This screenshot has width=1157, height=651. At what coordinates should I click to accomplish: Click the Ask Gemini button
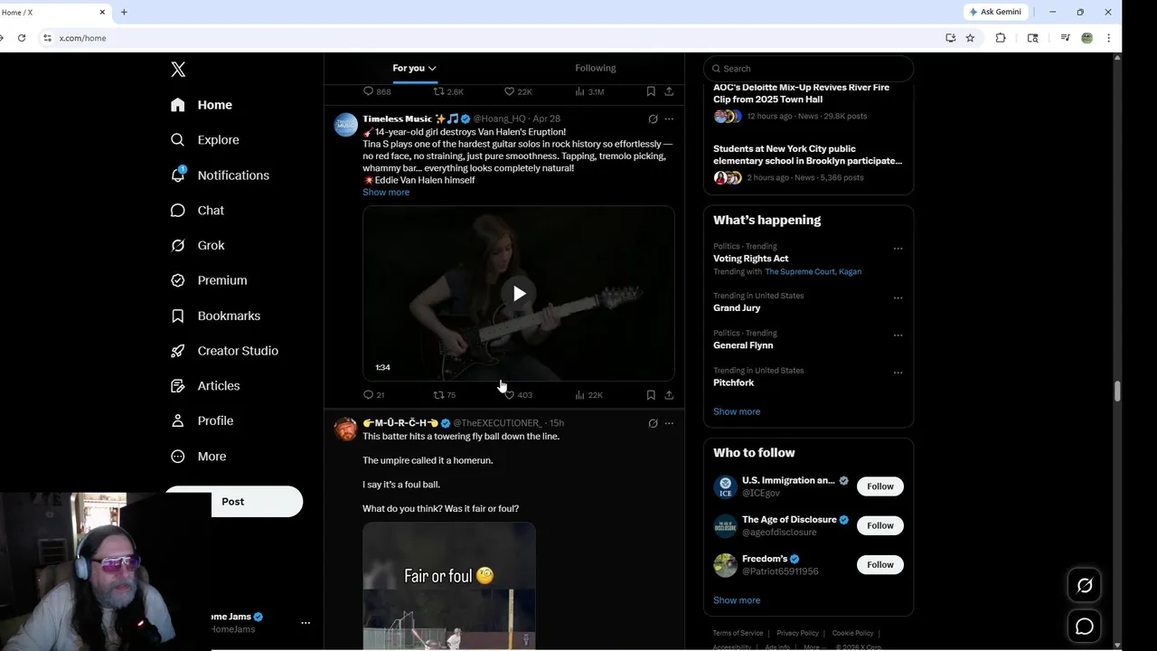point(995,12)
